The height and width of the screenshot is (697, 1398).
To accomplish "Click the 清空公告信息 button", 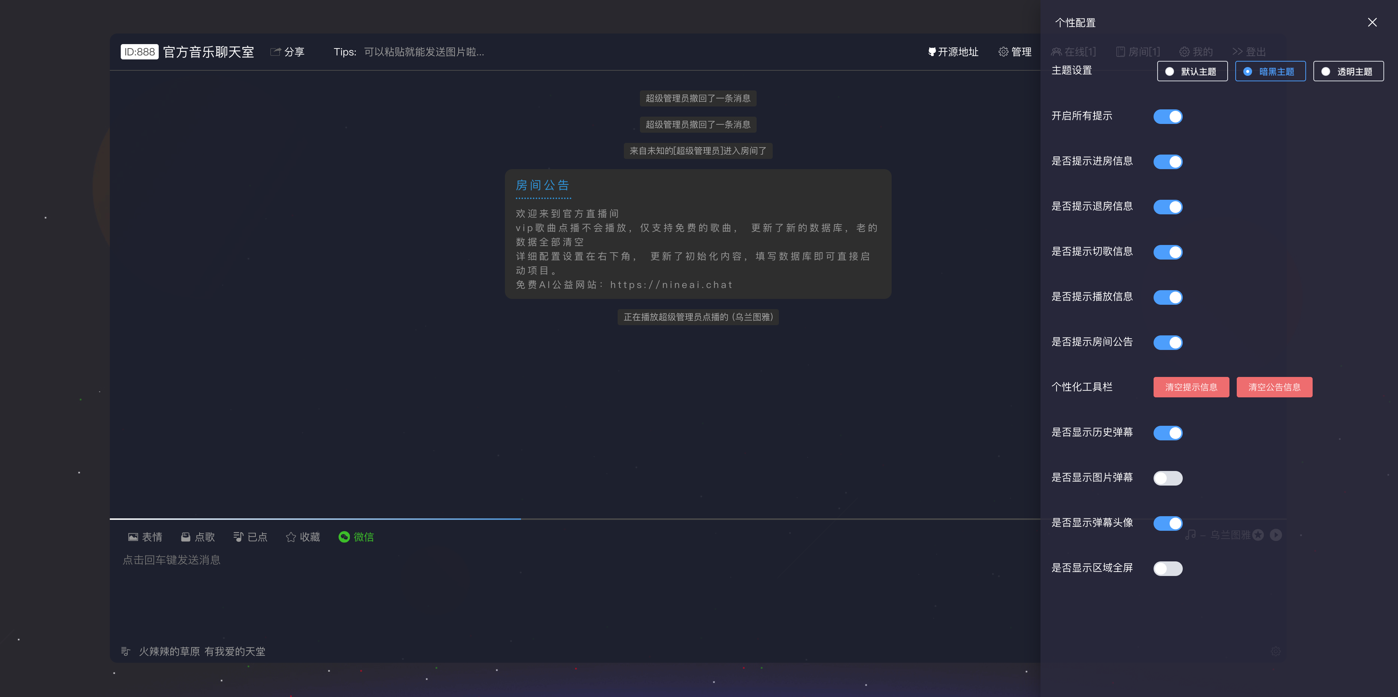I will pos(1274,387).
